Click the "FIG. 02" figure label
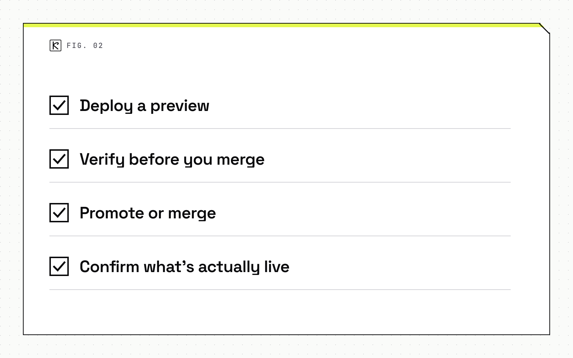This screenshot has width=573, height=358. tap(85, 45)
